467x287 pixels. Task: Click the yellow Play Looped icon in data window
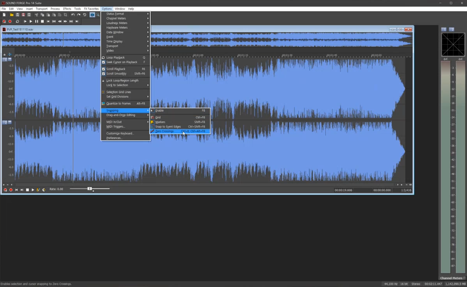44,190
